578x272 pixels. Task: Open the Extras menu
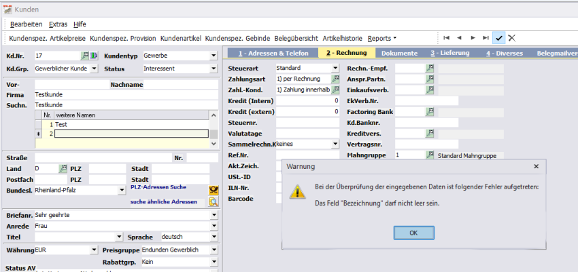click(x=58, y=24)
